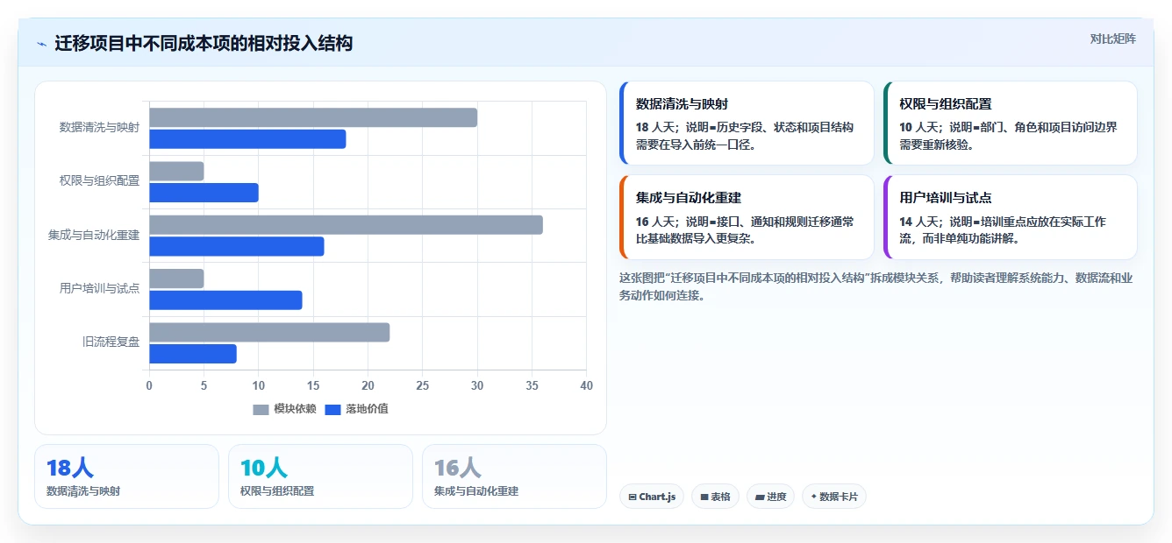Open the 集成与自动化重建 detail card

(747, 217)
